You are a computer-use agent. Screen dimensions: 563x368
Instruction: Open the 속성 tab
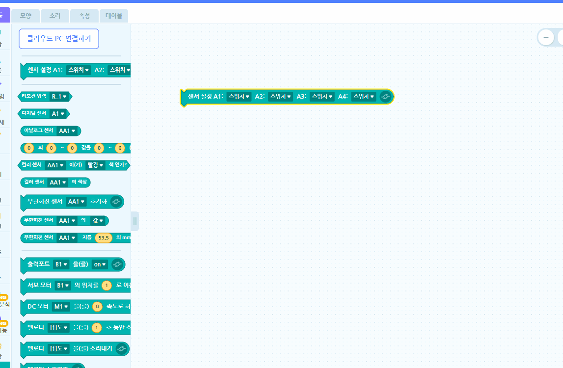click(x=84, y=16)
